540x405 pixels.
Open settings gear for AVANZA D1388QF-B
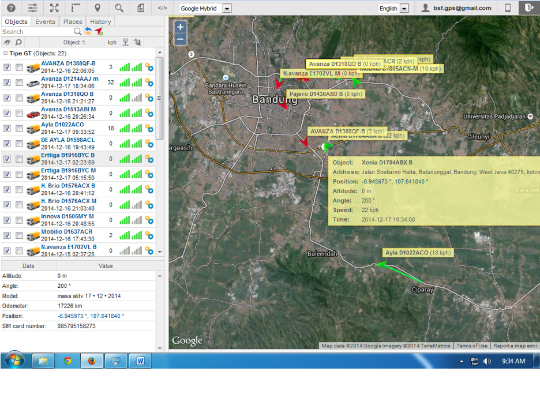(149, 67)
